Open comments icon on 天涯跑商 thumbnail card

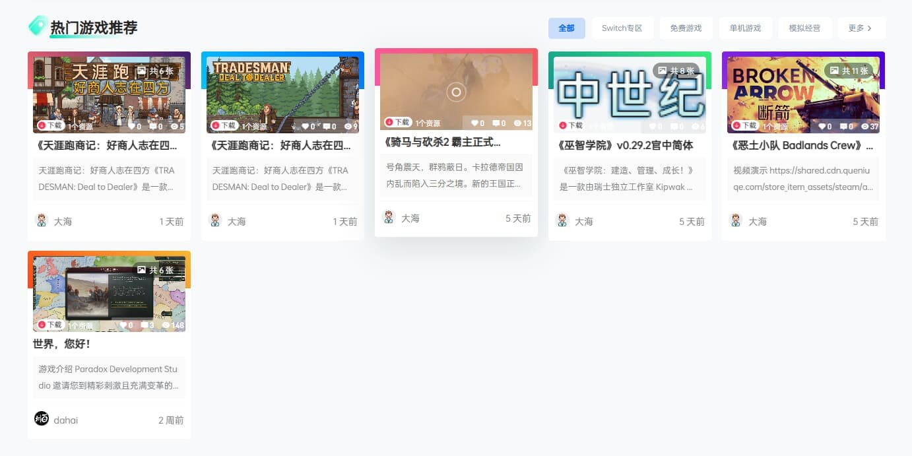152,126
